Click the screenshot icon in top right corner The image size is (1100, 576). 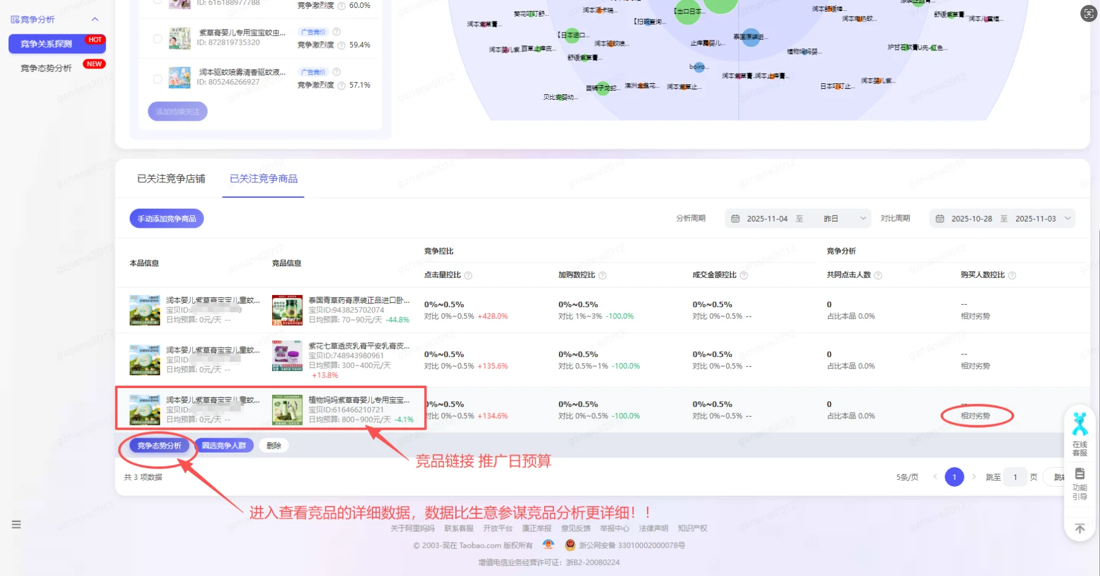click(x=1088, y=13)
